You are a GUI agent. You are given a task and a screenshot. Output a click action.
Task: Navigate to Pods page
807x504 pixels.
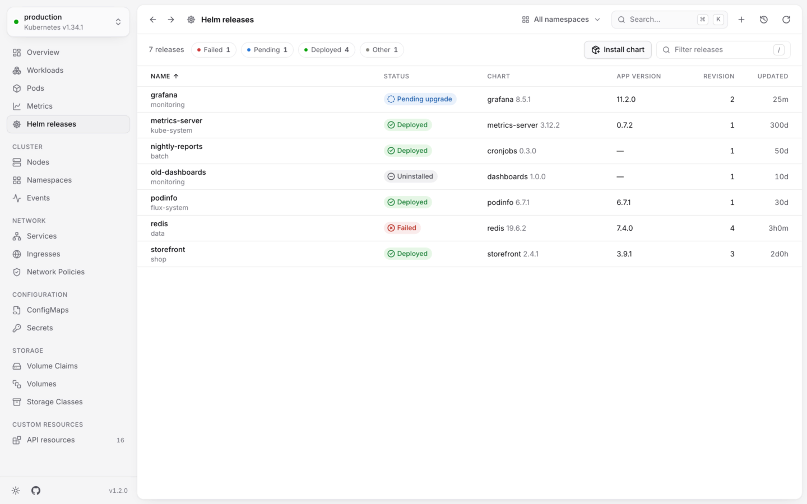tap(68, 88)
